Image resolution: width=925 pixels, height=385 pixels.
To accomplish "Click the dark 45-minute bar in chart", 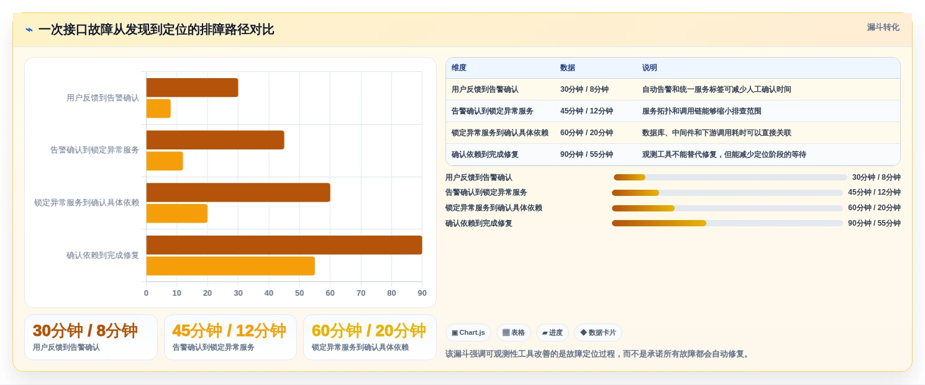I will [215, 140].
